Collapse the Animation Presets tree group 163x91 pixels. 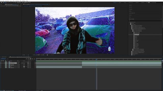[x=129, y=22]
